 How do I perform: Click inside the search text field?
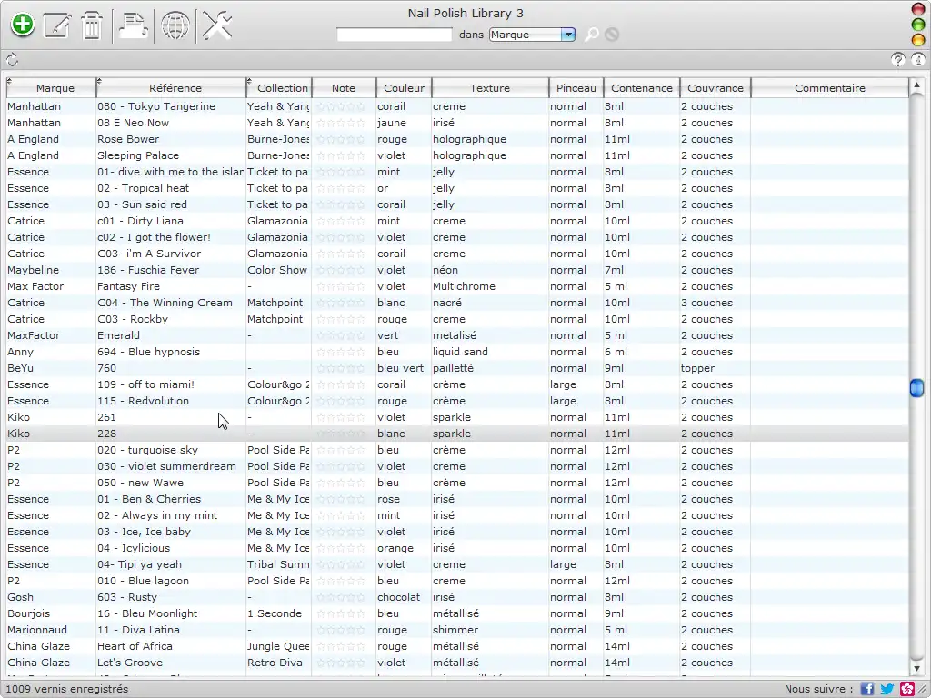point(395,35)
